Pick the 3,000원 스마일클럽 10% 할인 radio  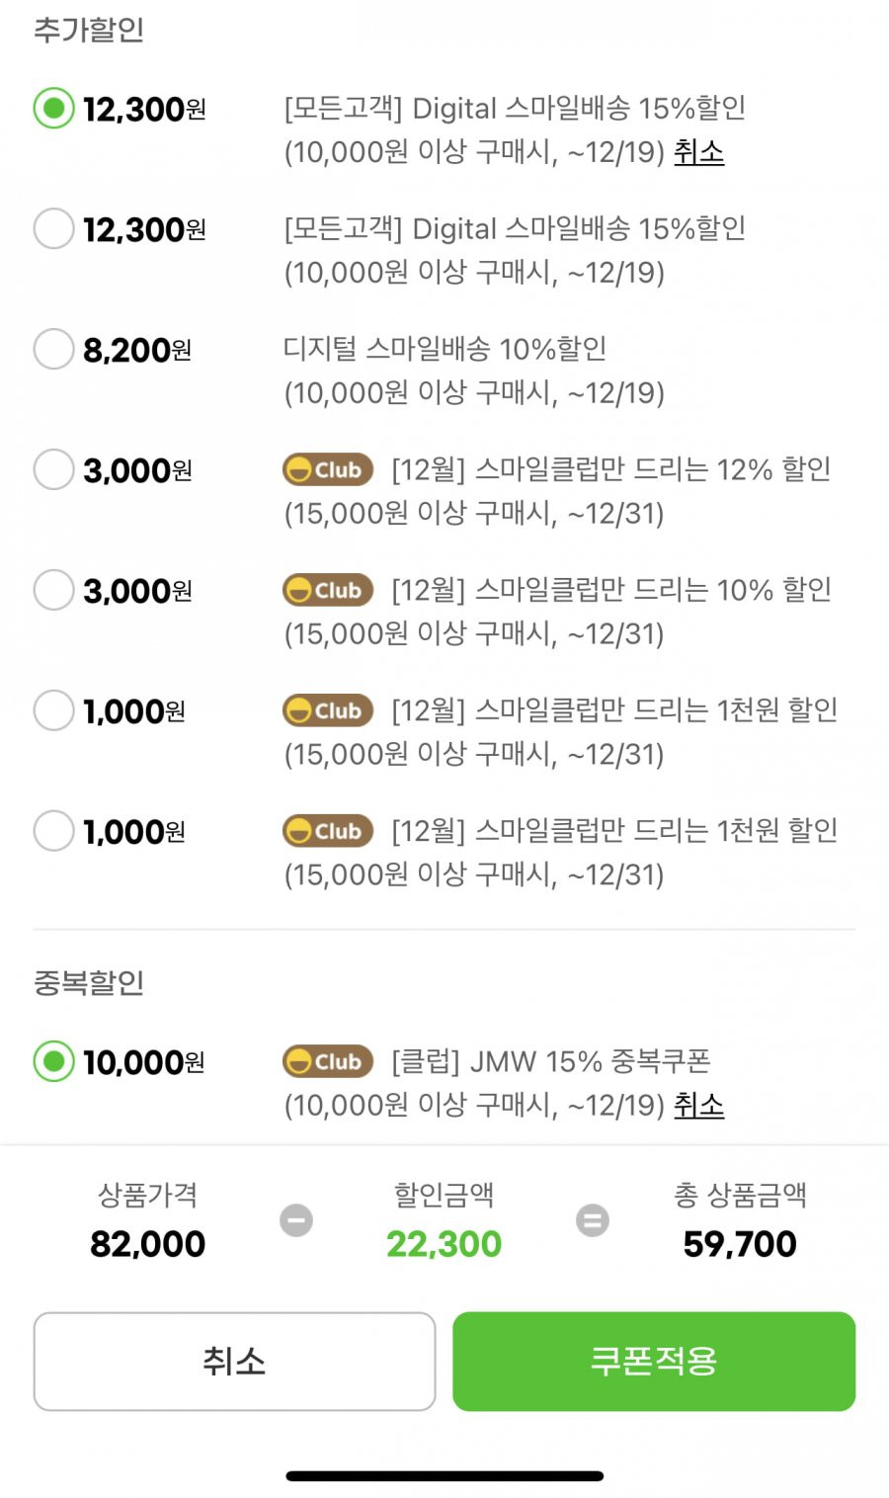click(53, 590)
